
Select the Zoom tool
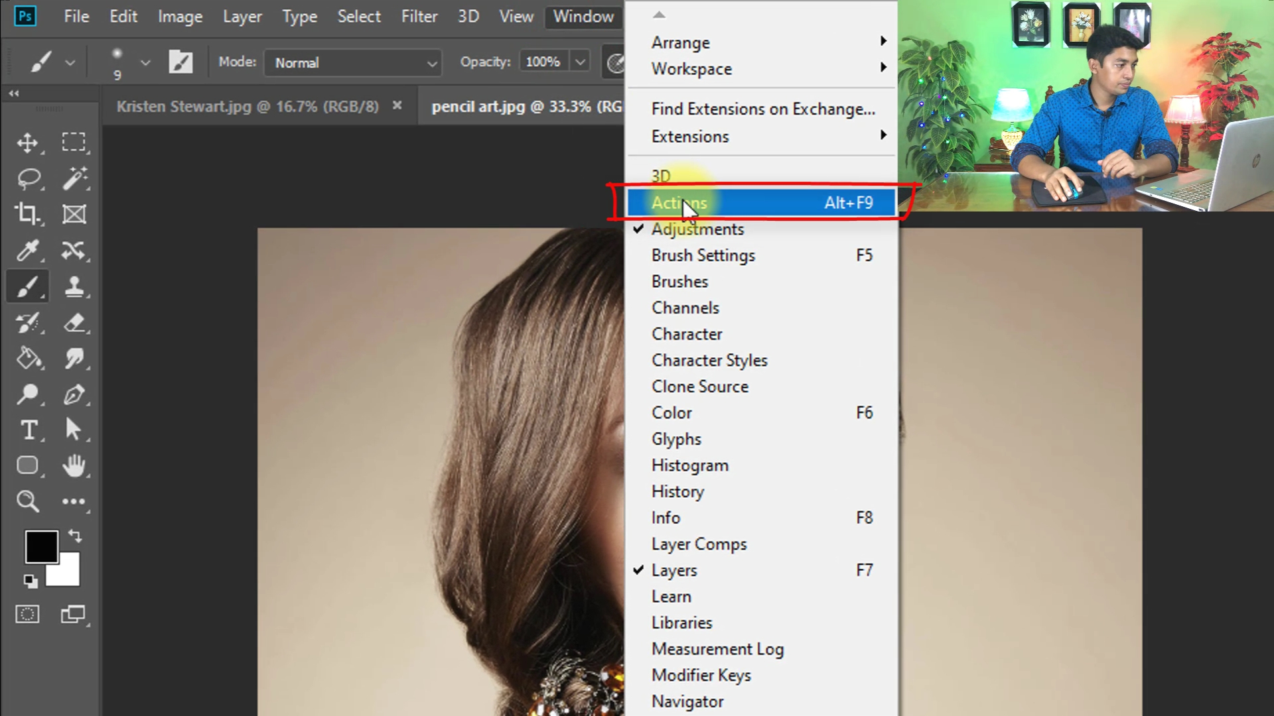click(28, 501)
